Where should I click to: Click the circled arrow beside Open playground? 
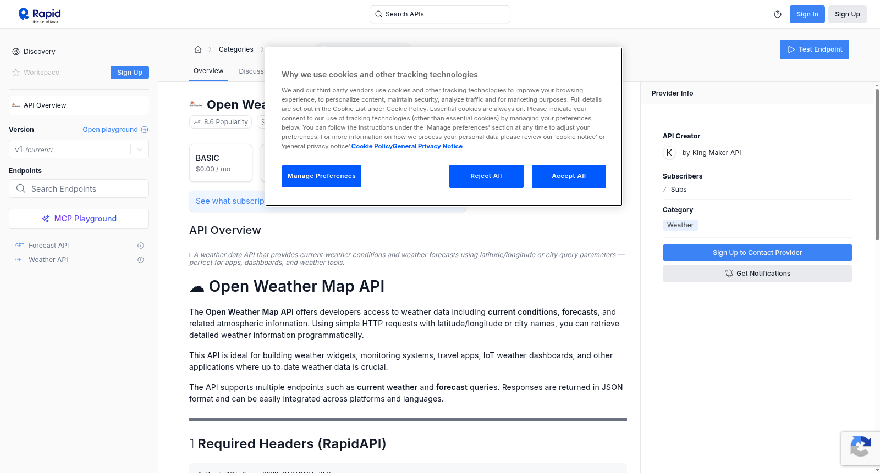point(145,130)
